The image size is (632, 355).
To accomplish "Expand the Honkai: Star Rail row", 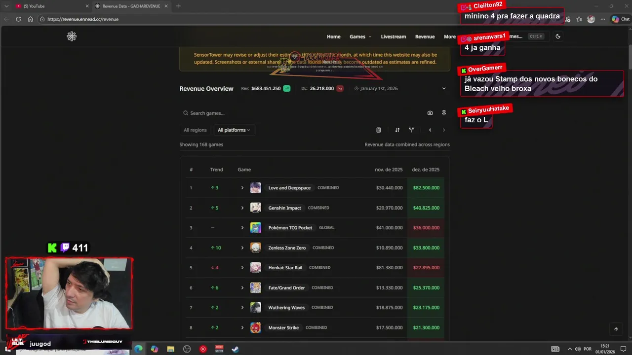I will (242, 268).
